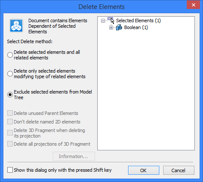203x182 pixels.
Task: Expand the Boolean (1) tree node
Action: (x=111, y=27)
